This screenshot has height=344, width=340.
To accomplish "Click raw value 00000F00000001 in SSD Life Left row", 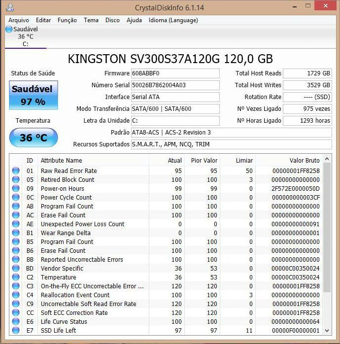I will coord(296,330).
